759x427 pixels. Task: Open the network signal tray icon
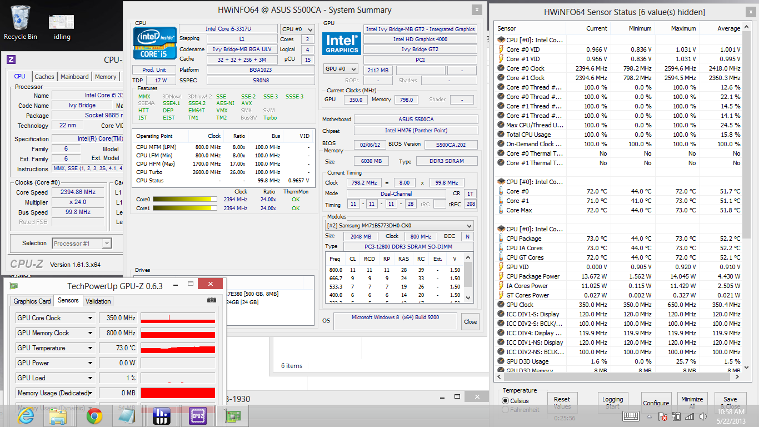click(690, 416)
